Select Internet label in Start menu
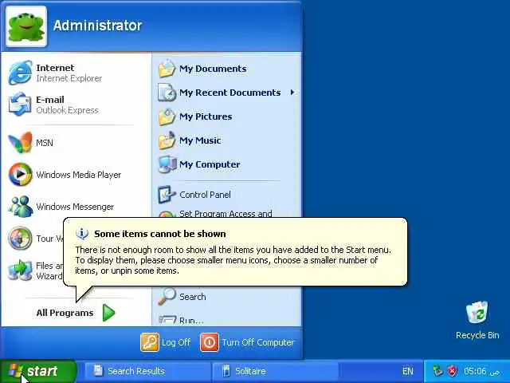Viewport: 510px width, 383px height. pyautogui.click(x=55, y=68)
